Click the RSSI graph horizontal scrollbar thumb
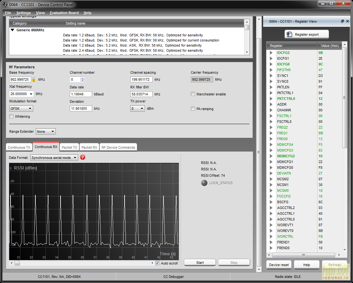 [17, 263]
